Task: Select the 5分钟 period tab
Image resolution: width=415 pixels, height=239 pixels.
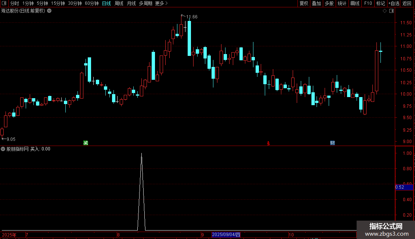Action: coord(42,3)
